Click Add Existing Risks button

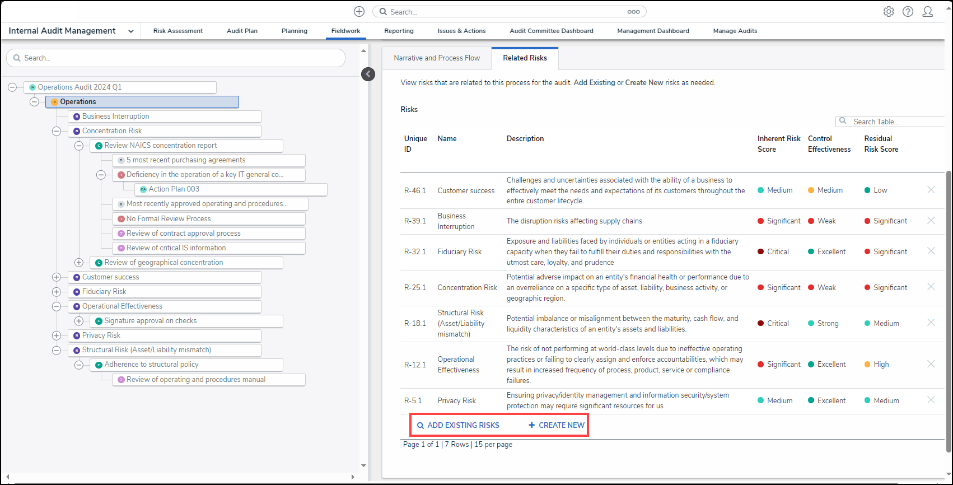(x=458, y=425)
